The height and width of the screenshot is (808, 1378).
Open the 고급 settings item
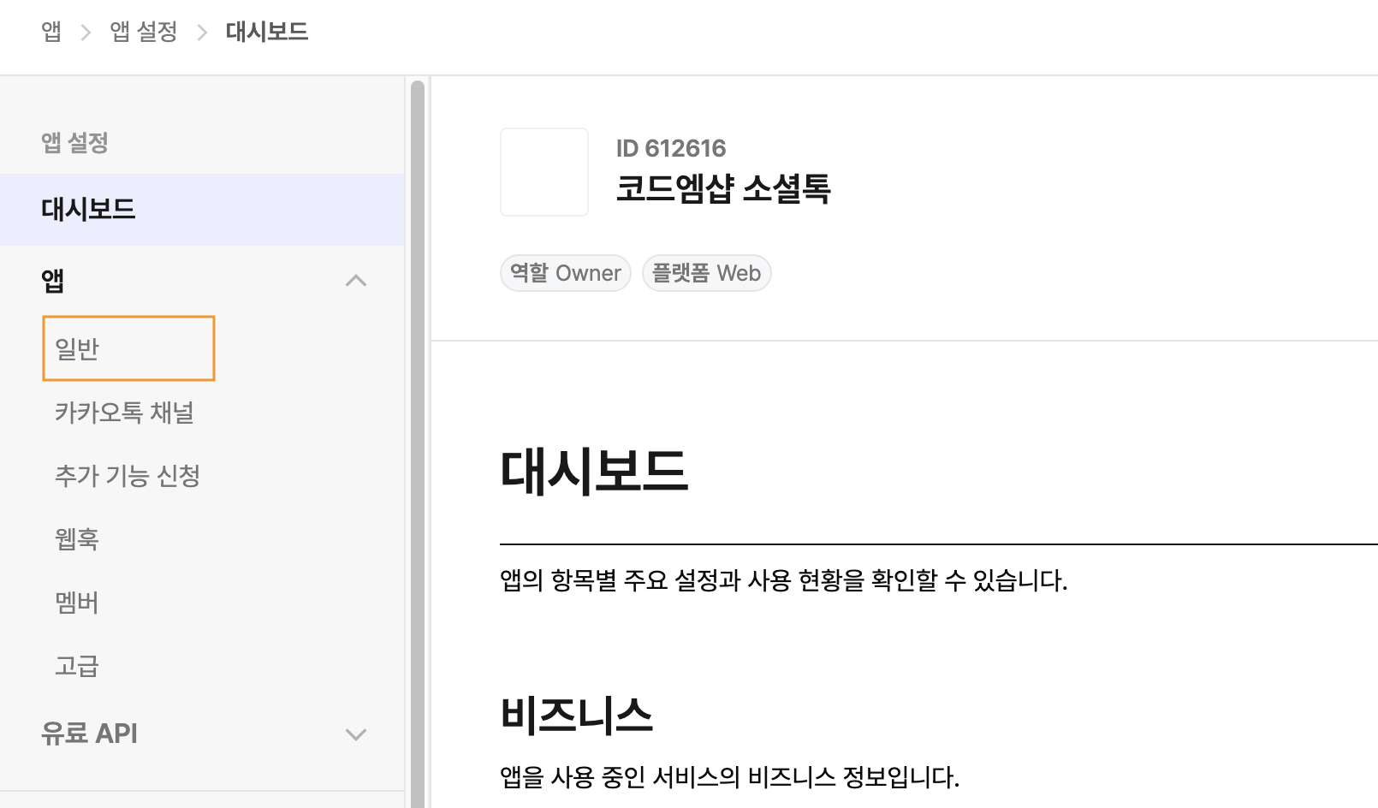pyautogui.click(x=77, y=666)
